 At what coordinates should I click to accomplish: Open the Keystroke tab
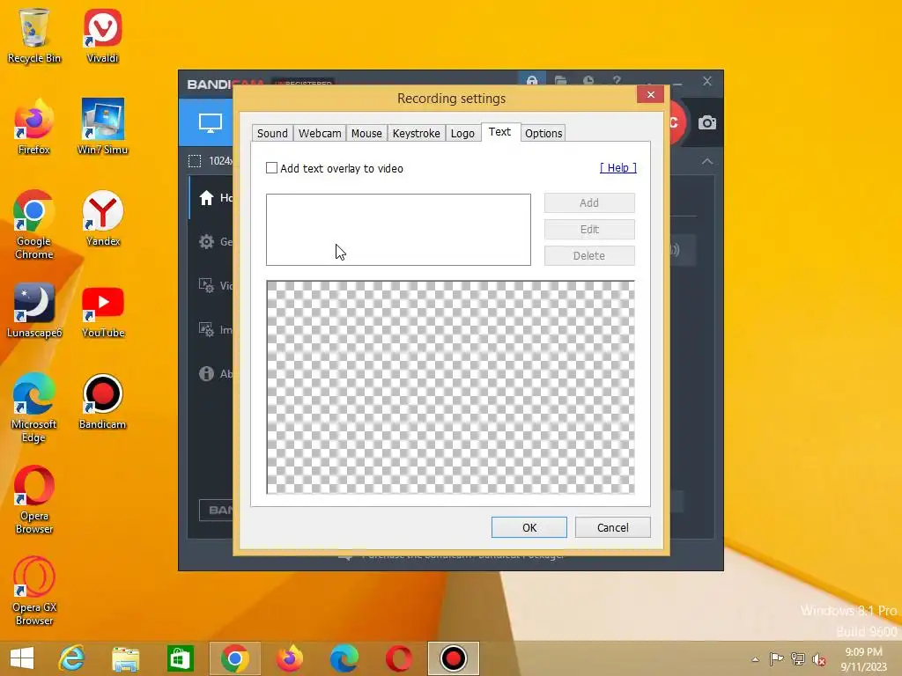416,134
